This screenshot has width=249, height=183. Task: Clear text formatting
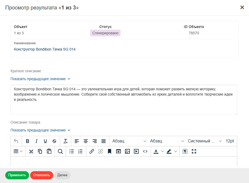(x=66, y=141)
